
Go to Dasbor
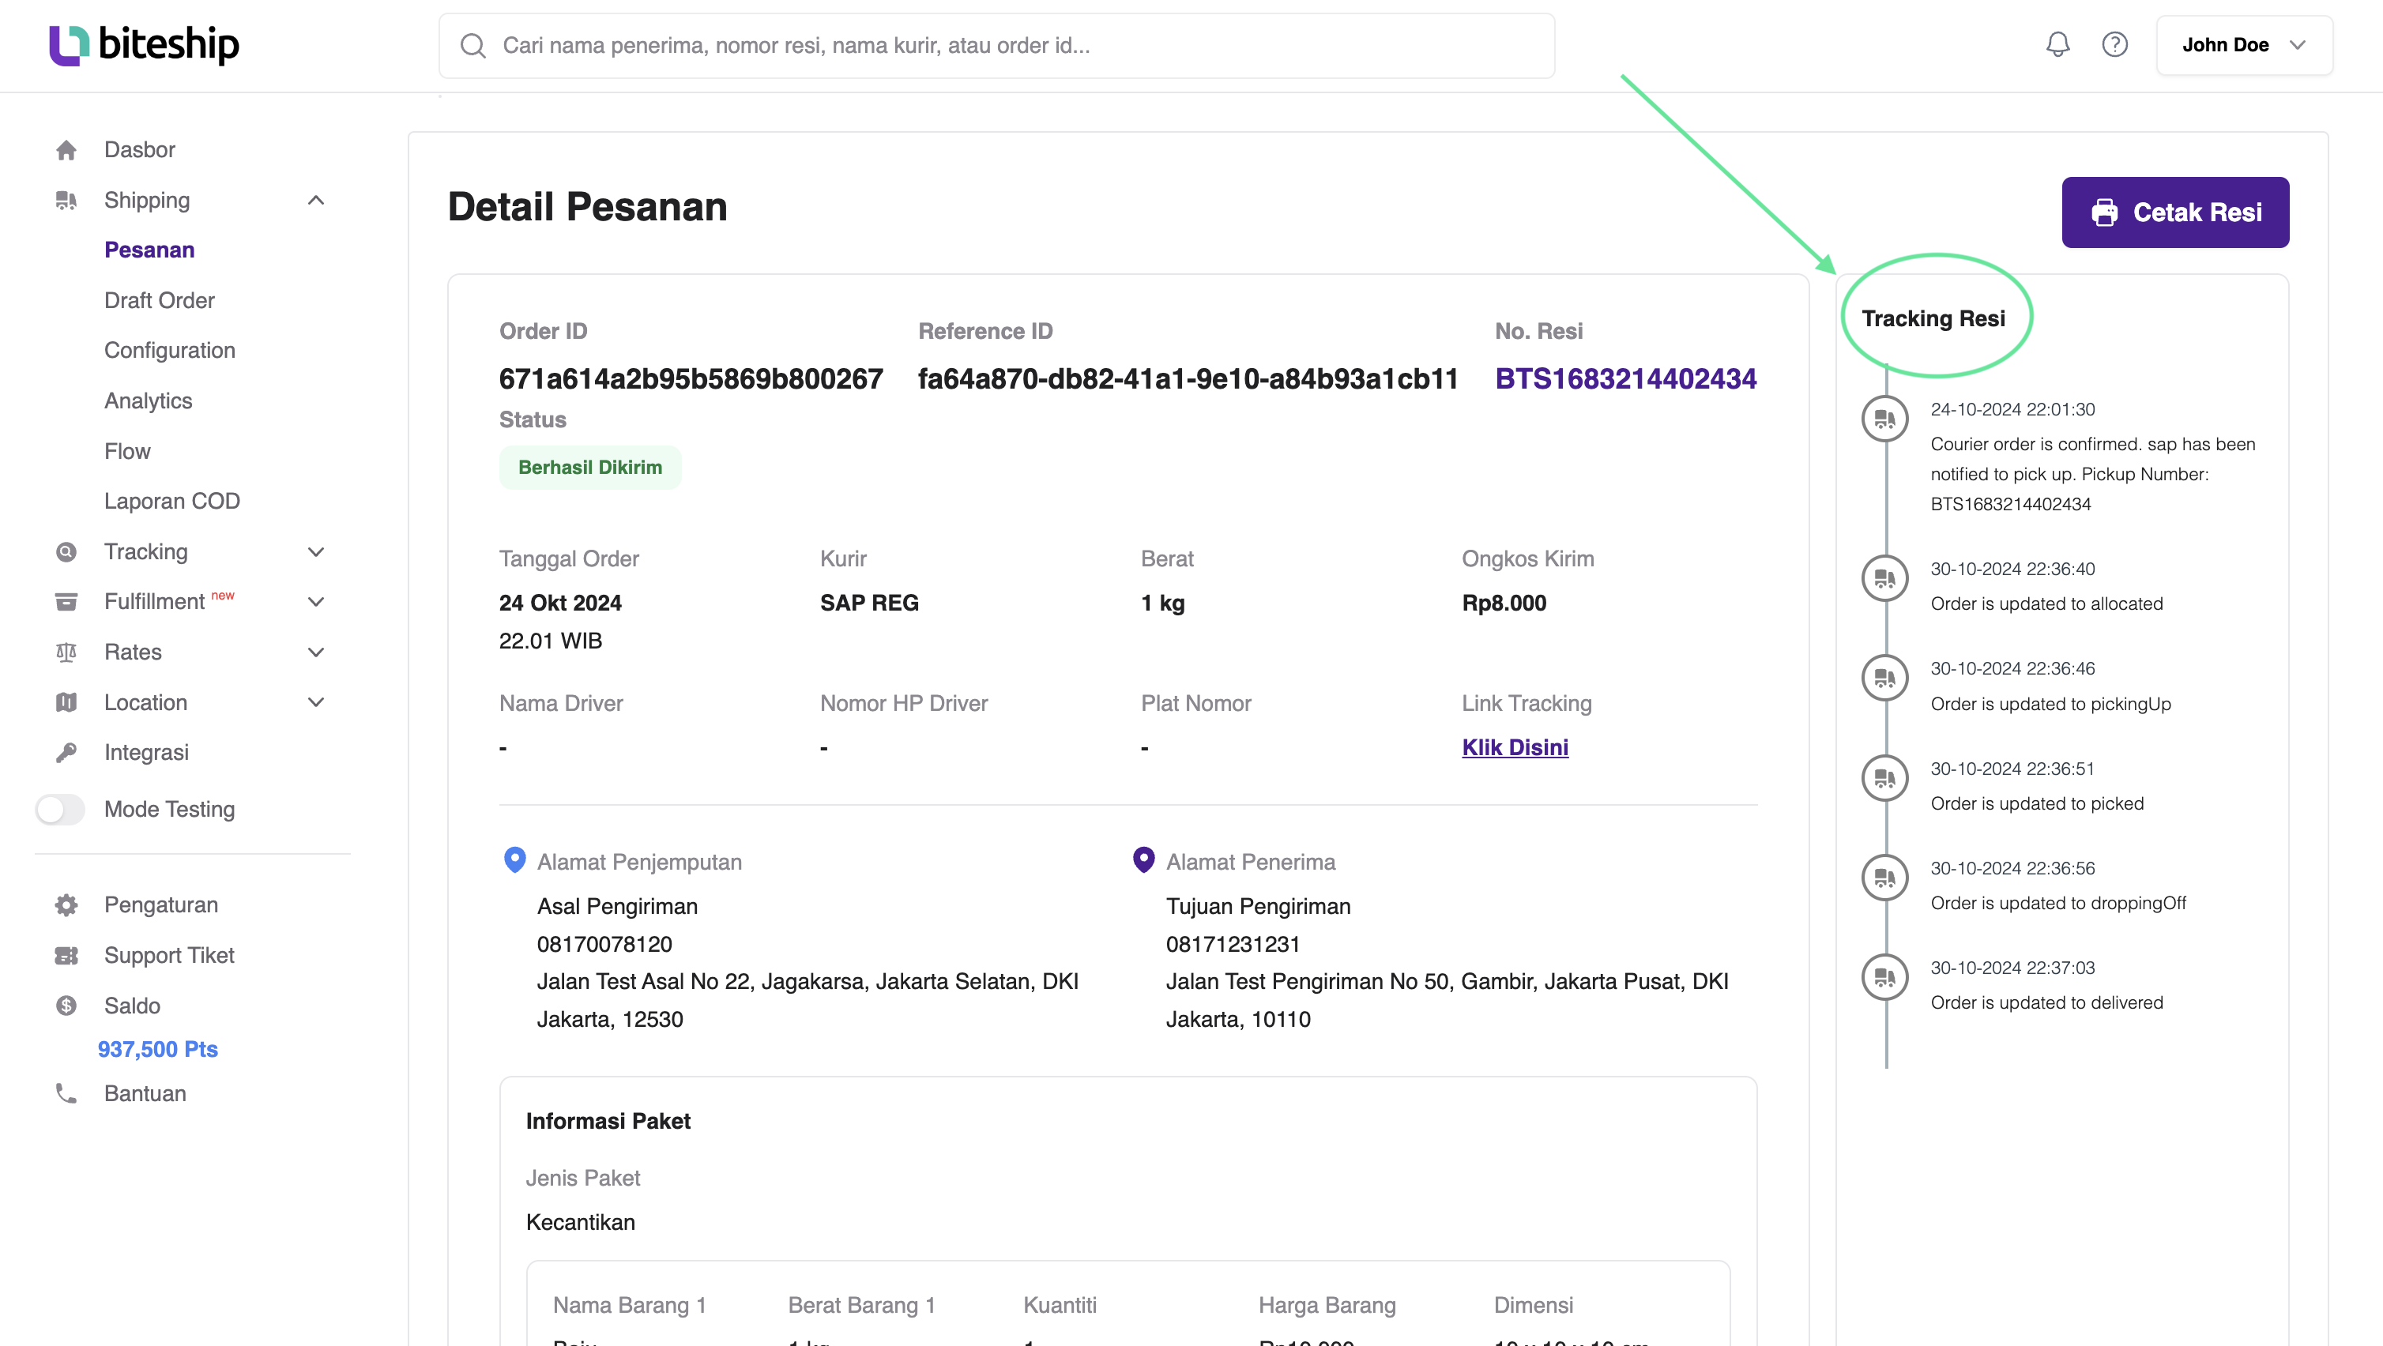click(x=140, y=150)
